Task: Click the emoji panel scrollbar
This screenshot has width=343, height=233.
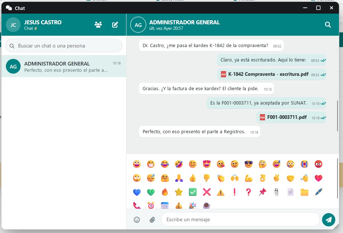Action: [x=338, y=179]
